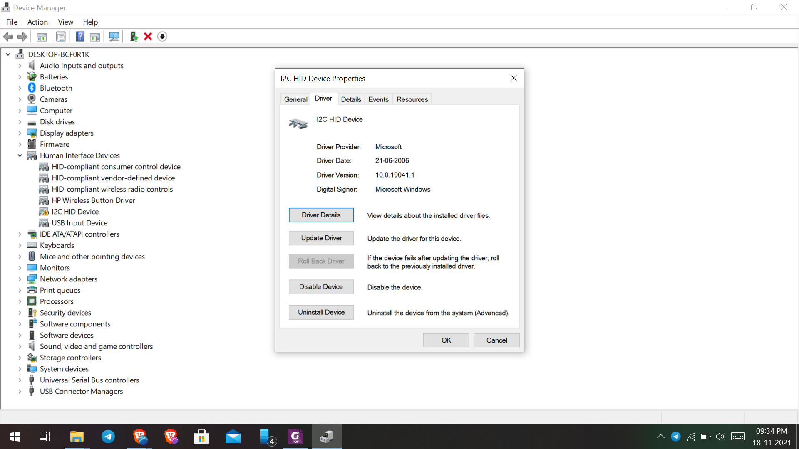Open Microsoft Store from taskbar
799x449 pixels.
click(x=201, y=437)
